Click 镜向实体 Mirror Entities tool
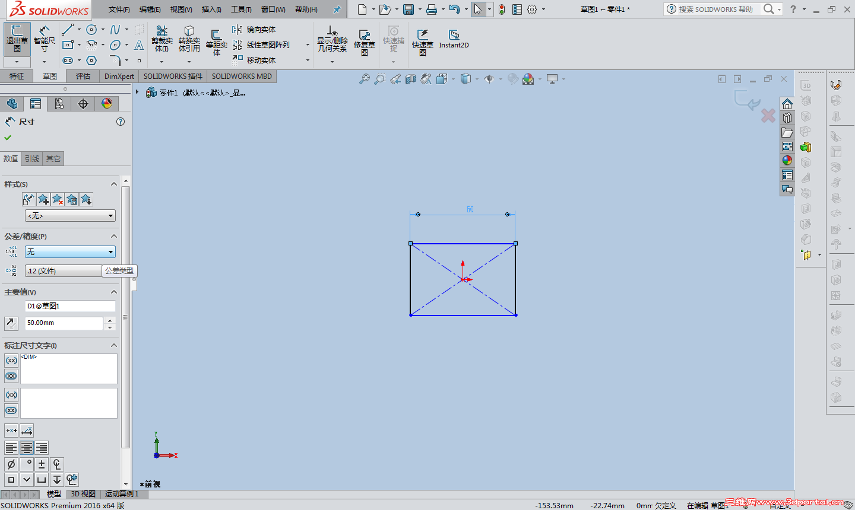Image resolution: width=855 pixels, height=510 pixels. pos(254,30)
